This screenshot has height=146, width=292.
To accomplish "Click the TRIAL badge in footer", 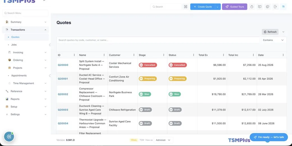I will coord(134,140).
